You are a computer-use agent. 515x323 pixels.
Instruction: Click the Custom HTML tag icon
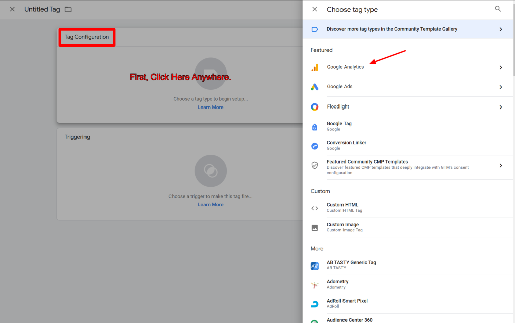[x=315, y=207]
